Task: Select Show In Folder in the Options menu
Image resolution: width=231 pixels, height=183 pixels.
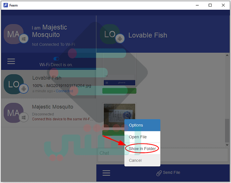Action: 142,149
